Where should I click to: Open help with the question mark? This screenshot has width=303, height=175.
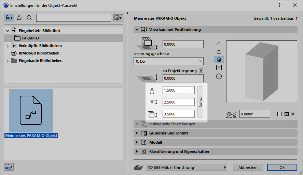(x=279, y=5)
